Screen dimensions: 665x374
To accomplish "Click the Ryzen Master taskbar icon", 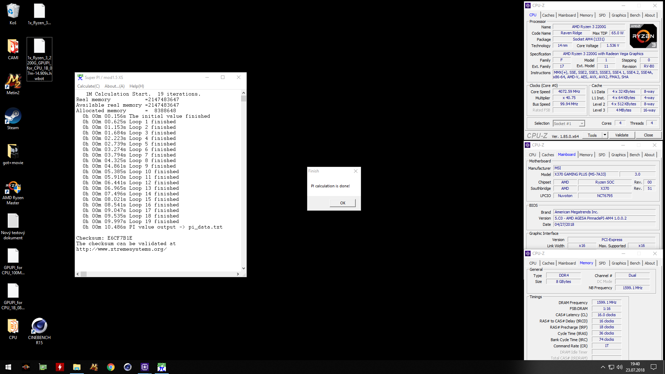I will (x=26, y=367).
